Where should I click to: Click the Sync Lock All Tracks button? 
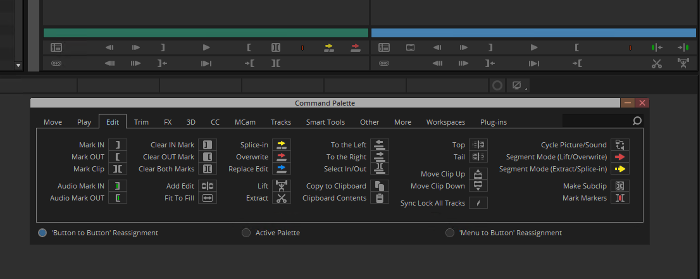[478, 203]
